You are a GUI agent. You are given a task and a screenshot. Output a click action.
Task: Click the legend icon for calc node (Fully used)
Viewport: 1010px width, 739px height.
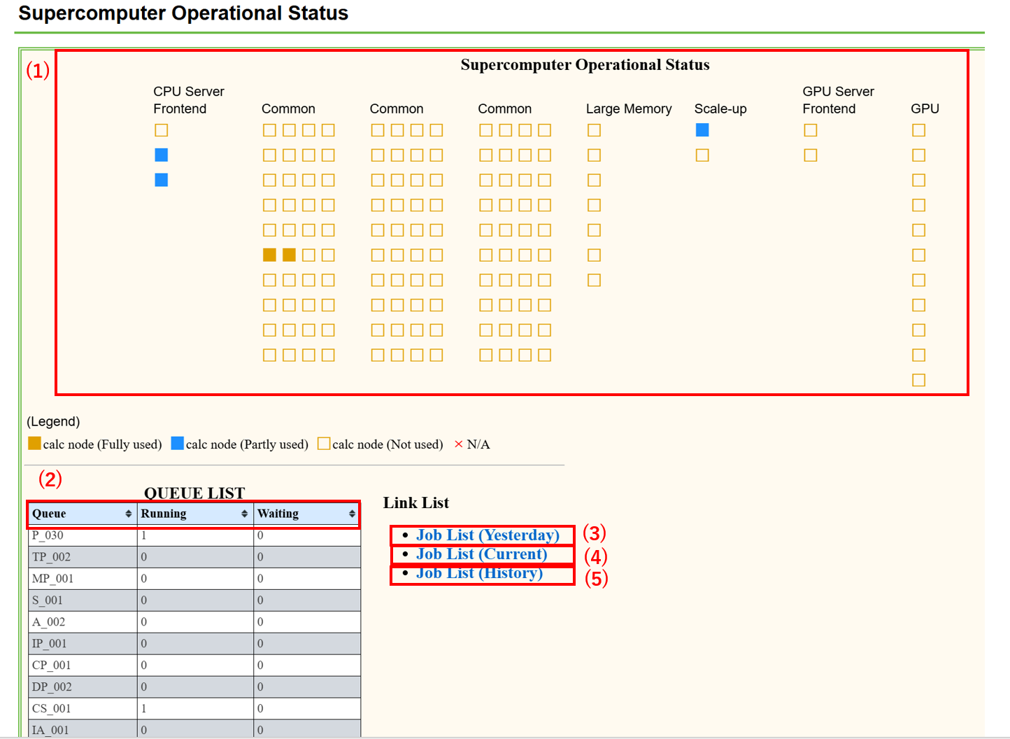34,443
